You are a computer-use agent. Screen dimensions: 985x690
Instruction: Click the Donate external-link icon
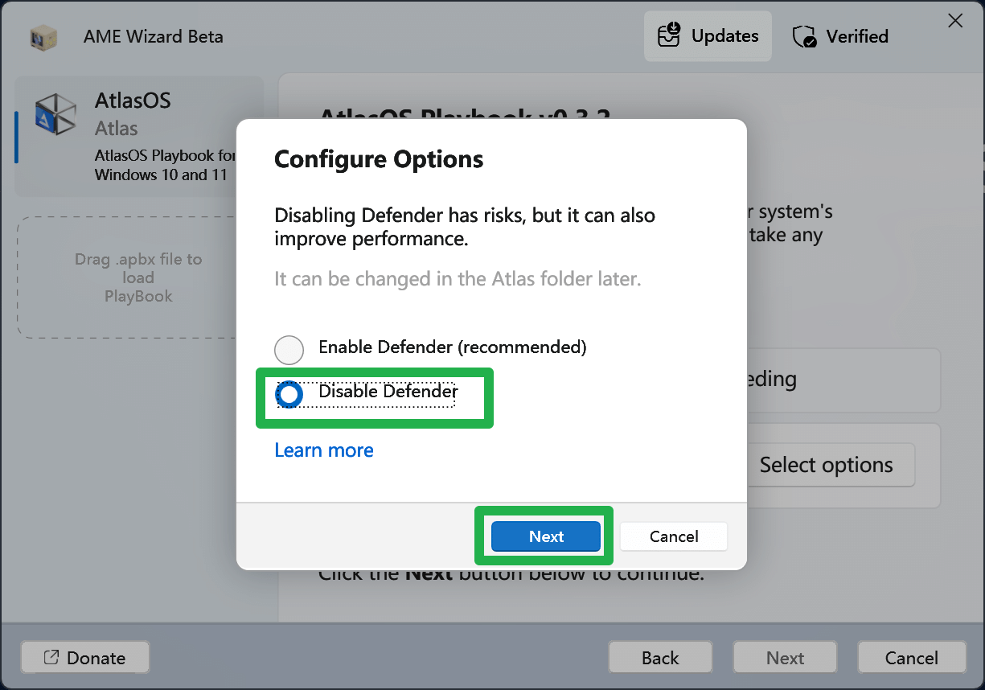[51, 658]
